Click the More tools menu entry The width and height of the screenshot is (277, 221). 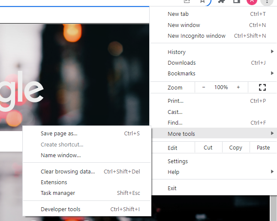click(213, 134)
